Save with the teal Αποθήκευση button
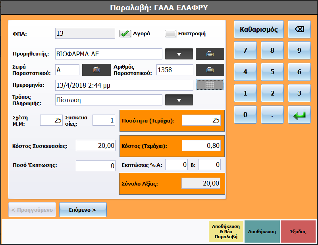Viewport: 318px width, 245px height. coord(262,232)
